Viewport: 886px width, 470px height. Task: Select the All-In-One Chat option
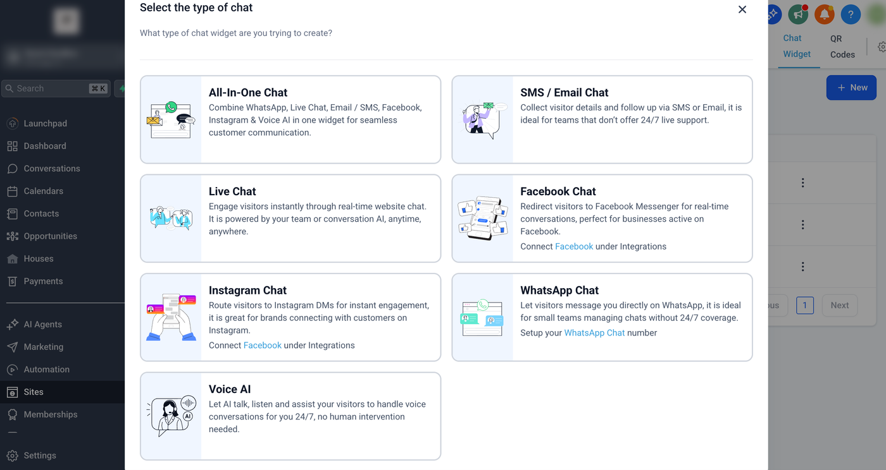click(290, 119)
